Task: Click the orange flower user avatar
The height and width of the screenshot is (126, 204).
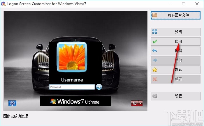Action: pos(72,57)
